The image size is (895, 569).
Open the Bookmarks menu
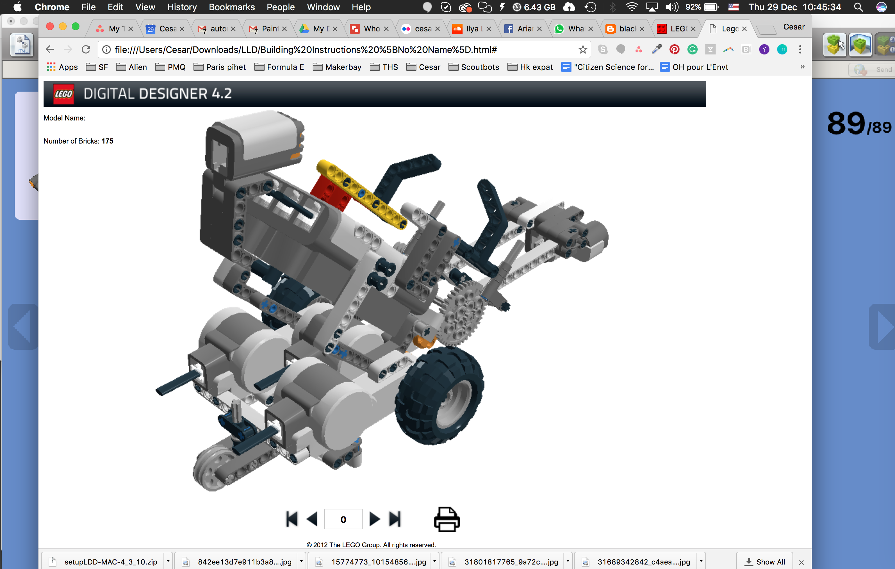[x=232, y=7]
